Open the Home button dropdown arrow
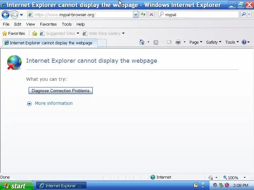Viewport: 254px width, 190px height. [x=148, y=42]
